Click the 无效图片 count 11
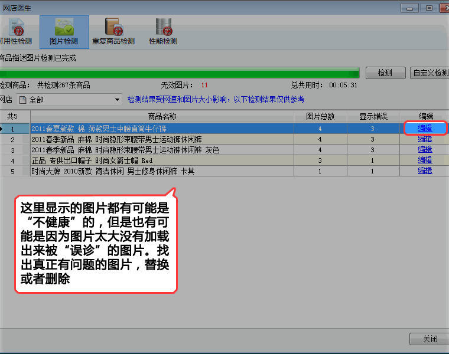Image resolution: width=449 pixels, height=354 pixels. (204, 85)
